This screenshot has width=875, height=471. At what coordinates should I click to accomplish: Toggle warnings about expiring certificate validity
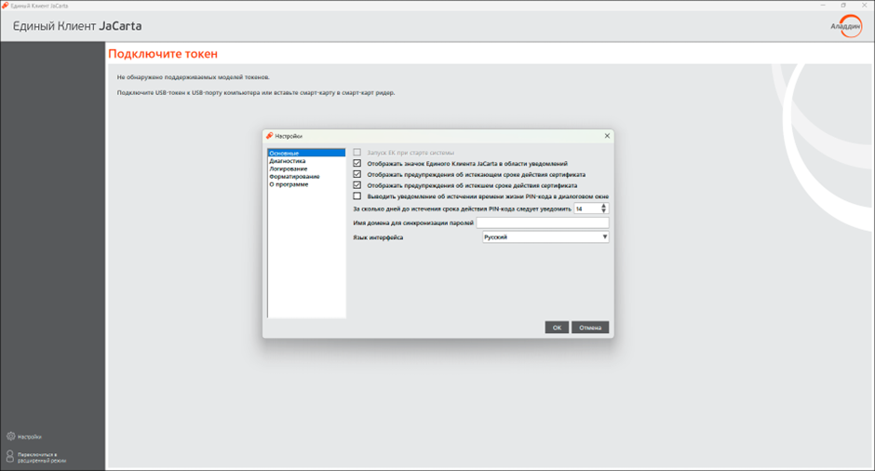tap(357, 174)
